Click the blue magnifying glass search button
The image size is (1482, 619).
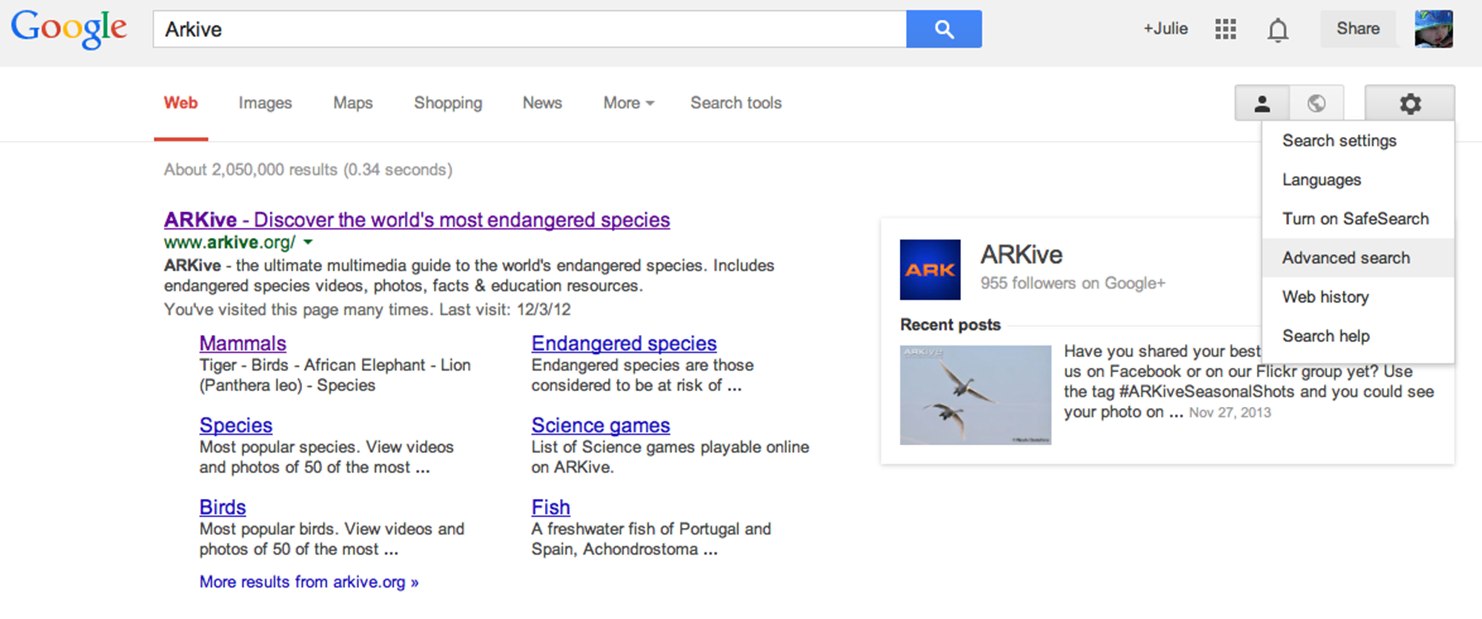[x=943, y=29]
